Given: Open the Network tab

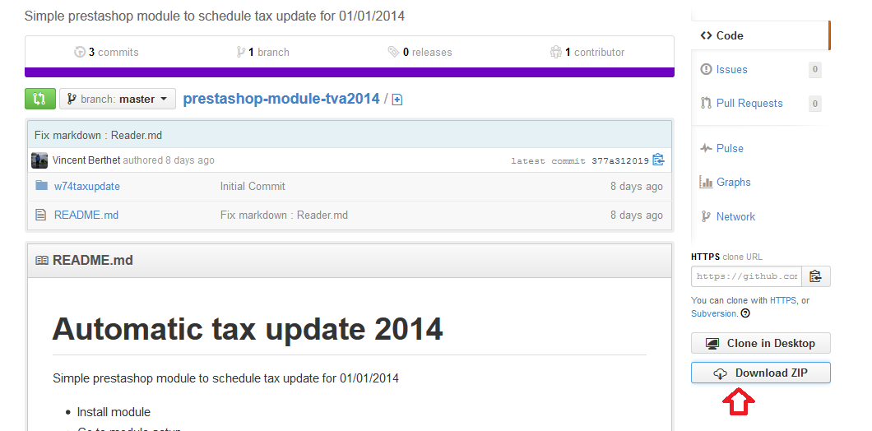Looking at the screenshot, I should pyautogui.click(x=735, y=217).
